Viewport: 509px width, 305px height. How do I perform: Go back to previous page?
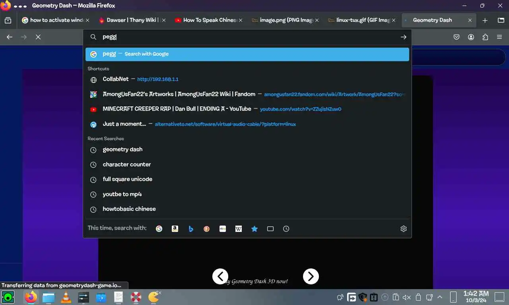click(10, 37)
